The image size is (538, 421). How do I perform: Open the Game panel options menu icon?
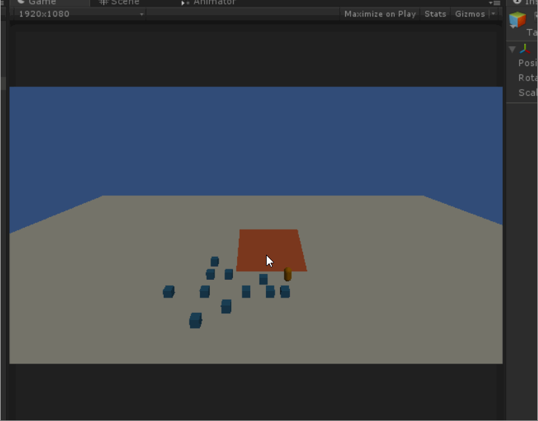(x=496, y=3)
